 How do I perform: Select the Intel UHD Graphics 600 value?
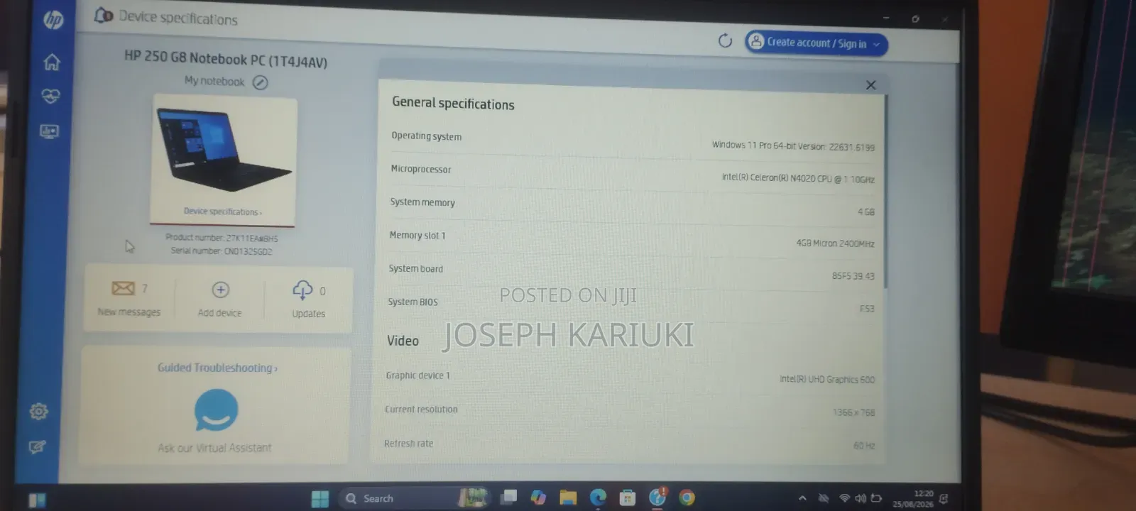[x=827, y=380]
